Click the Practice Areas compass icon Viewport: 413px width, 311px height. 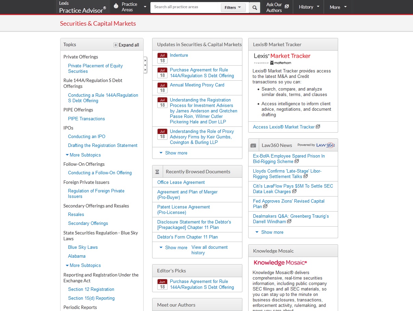point(116,6)
